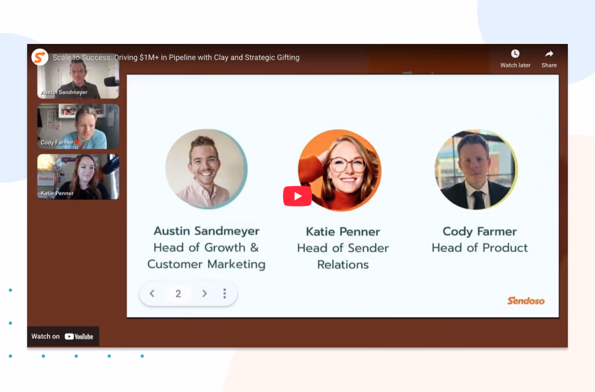
Task: Click the Watch later clock icon
Action: coord(515,54)
